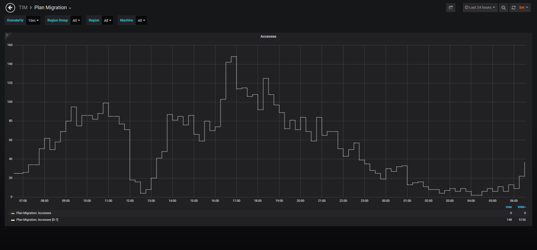Click the 148 max value in the legend
The height and width of the screenshot is (250, 537).
pyautogui.click(x=509, y=220)
